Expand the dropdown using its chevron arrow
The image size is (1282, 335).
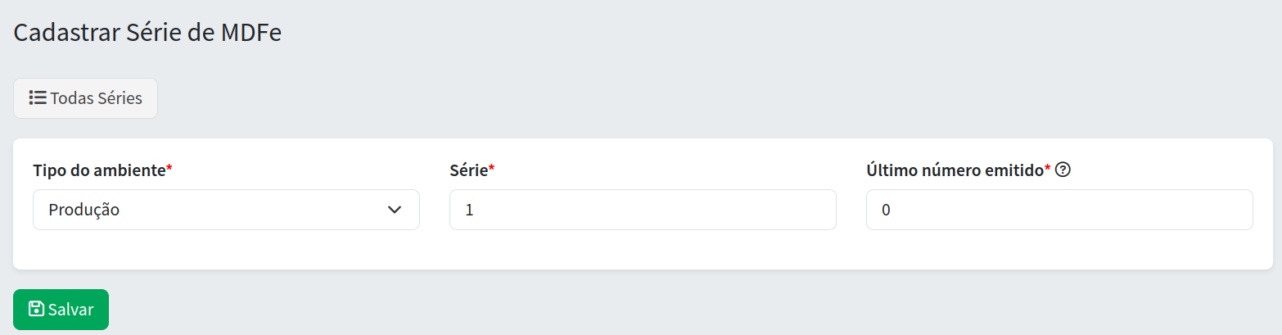[x=395, y=210]
